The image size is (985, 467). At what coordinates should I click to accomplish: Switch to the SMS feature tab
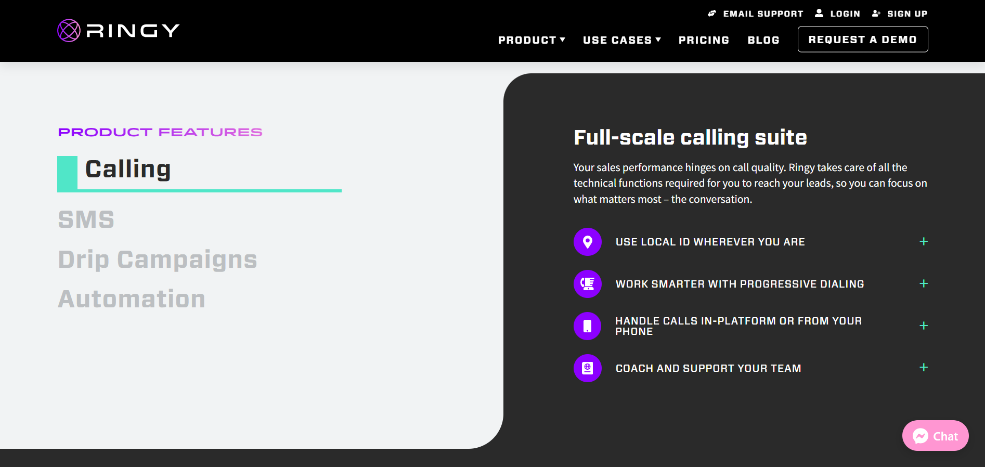pyautogui.click(x=86, y=219)
